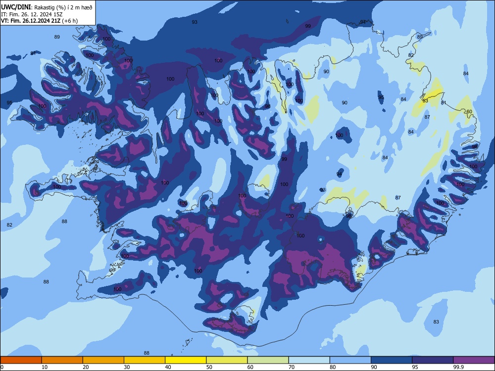The width and height of the screenshot is (495, 371).
Task: Pick the 50–60 pale yellow legend swatch
Action: 227,360
